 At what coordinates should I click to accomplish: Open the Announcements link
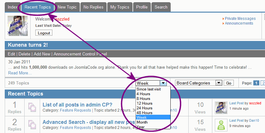pyautogui.click(x=239, y=23)
